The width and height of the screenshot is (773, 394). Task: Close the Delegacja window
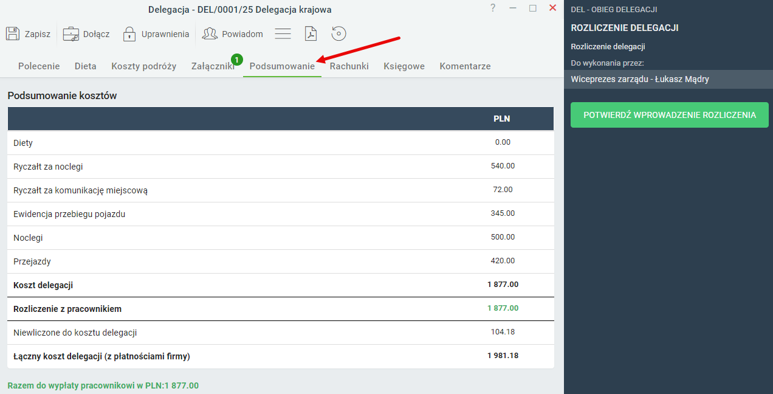click(553, 8)
